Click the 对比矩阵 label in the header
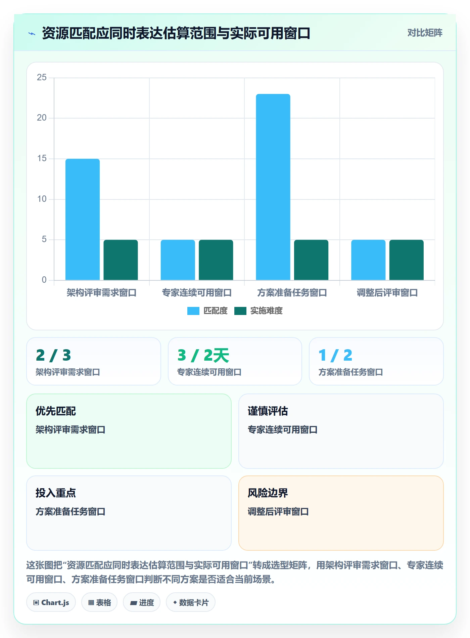This screenshot has width=470, height=638. (x=425, y=33)
